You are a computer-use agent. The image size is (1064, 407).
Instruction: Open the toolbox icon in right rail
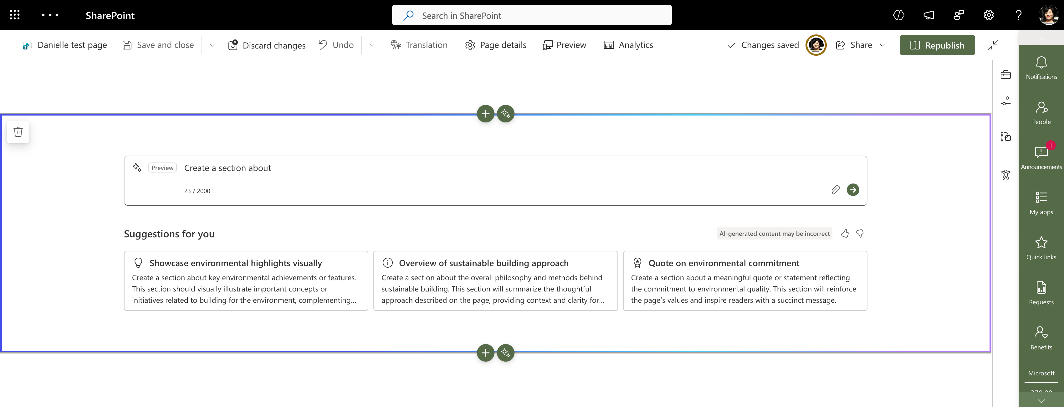point(1005,75)
